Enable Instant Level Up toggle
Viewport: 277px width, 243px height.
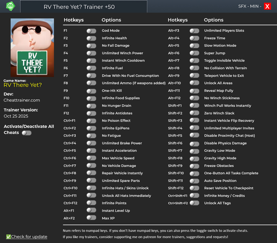click(91, 211)
